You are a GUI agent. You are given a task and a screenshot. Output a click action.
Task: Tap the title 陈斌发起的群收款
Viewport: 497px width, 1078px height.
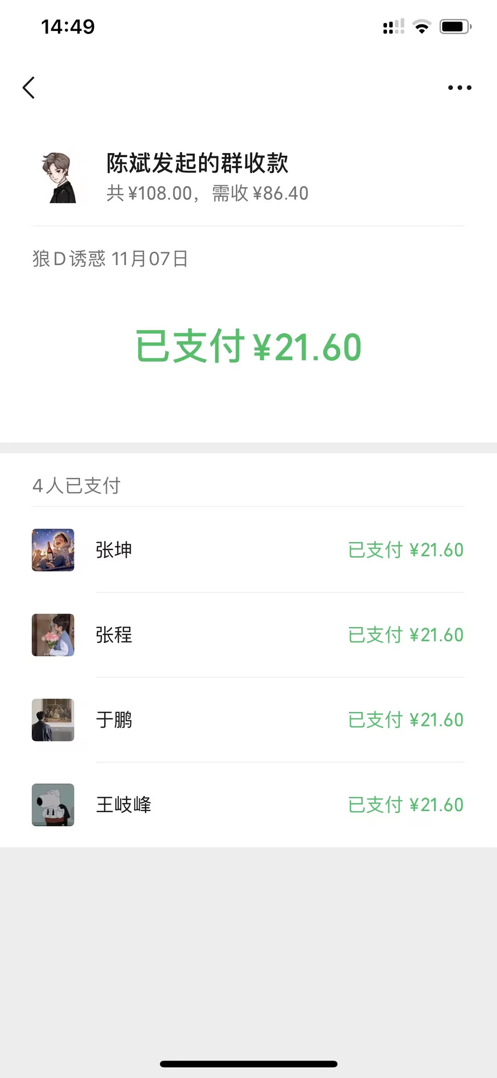tap(197, 163)
